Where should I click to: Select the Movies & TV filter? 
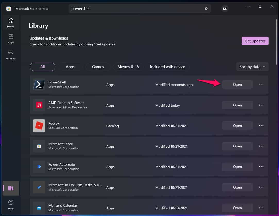pos(128,67)
